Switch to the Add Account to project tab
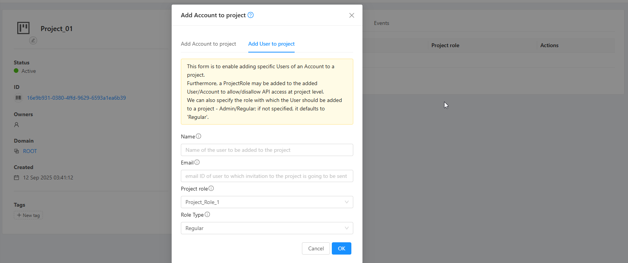Image resolution: width=628 pixels, height=263 pixels. 208,44
